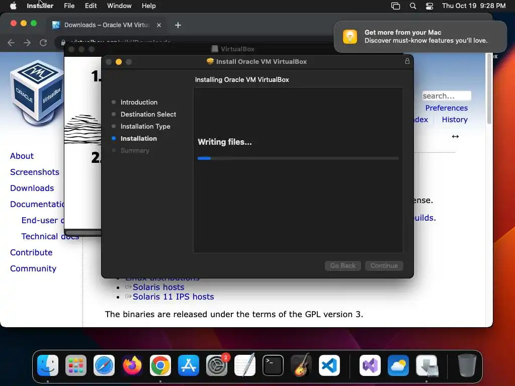Screen dimensions: 515x386
Task: Select the Downloads – Oracle VM VirtualBox tab
Action: pos(107,25)
